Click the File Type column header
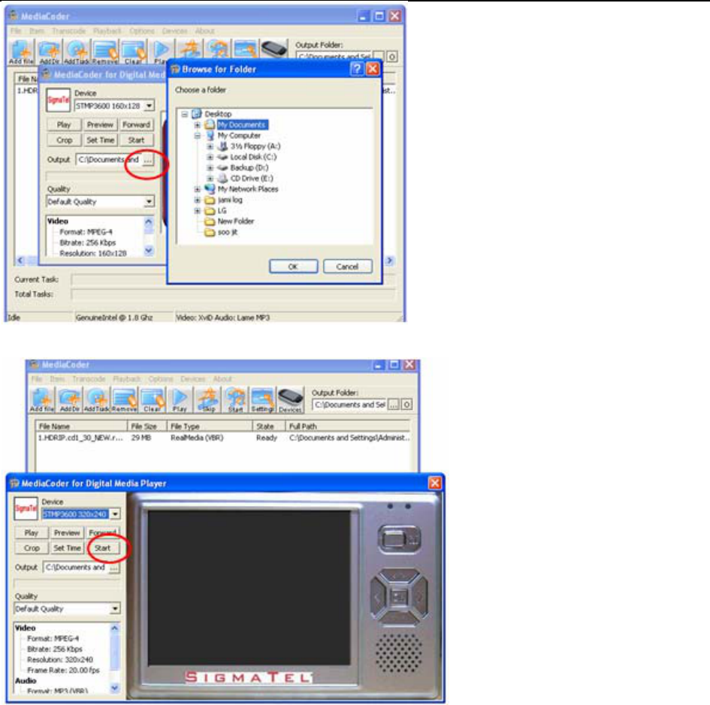The image size is (710, 705). pos(210,426)
